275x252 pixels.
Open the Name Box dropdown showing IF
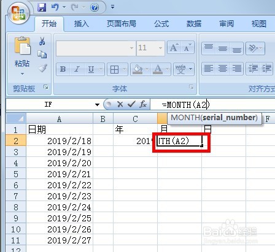[x=97, y=105]
